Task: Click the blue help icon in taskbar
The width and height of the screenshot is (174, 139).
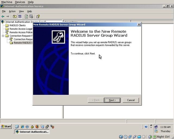Action: click(146, 127)
